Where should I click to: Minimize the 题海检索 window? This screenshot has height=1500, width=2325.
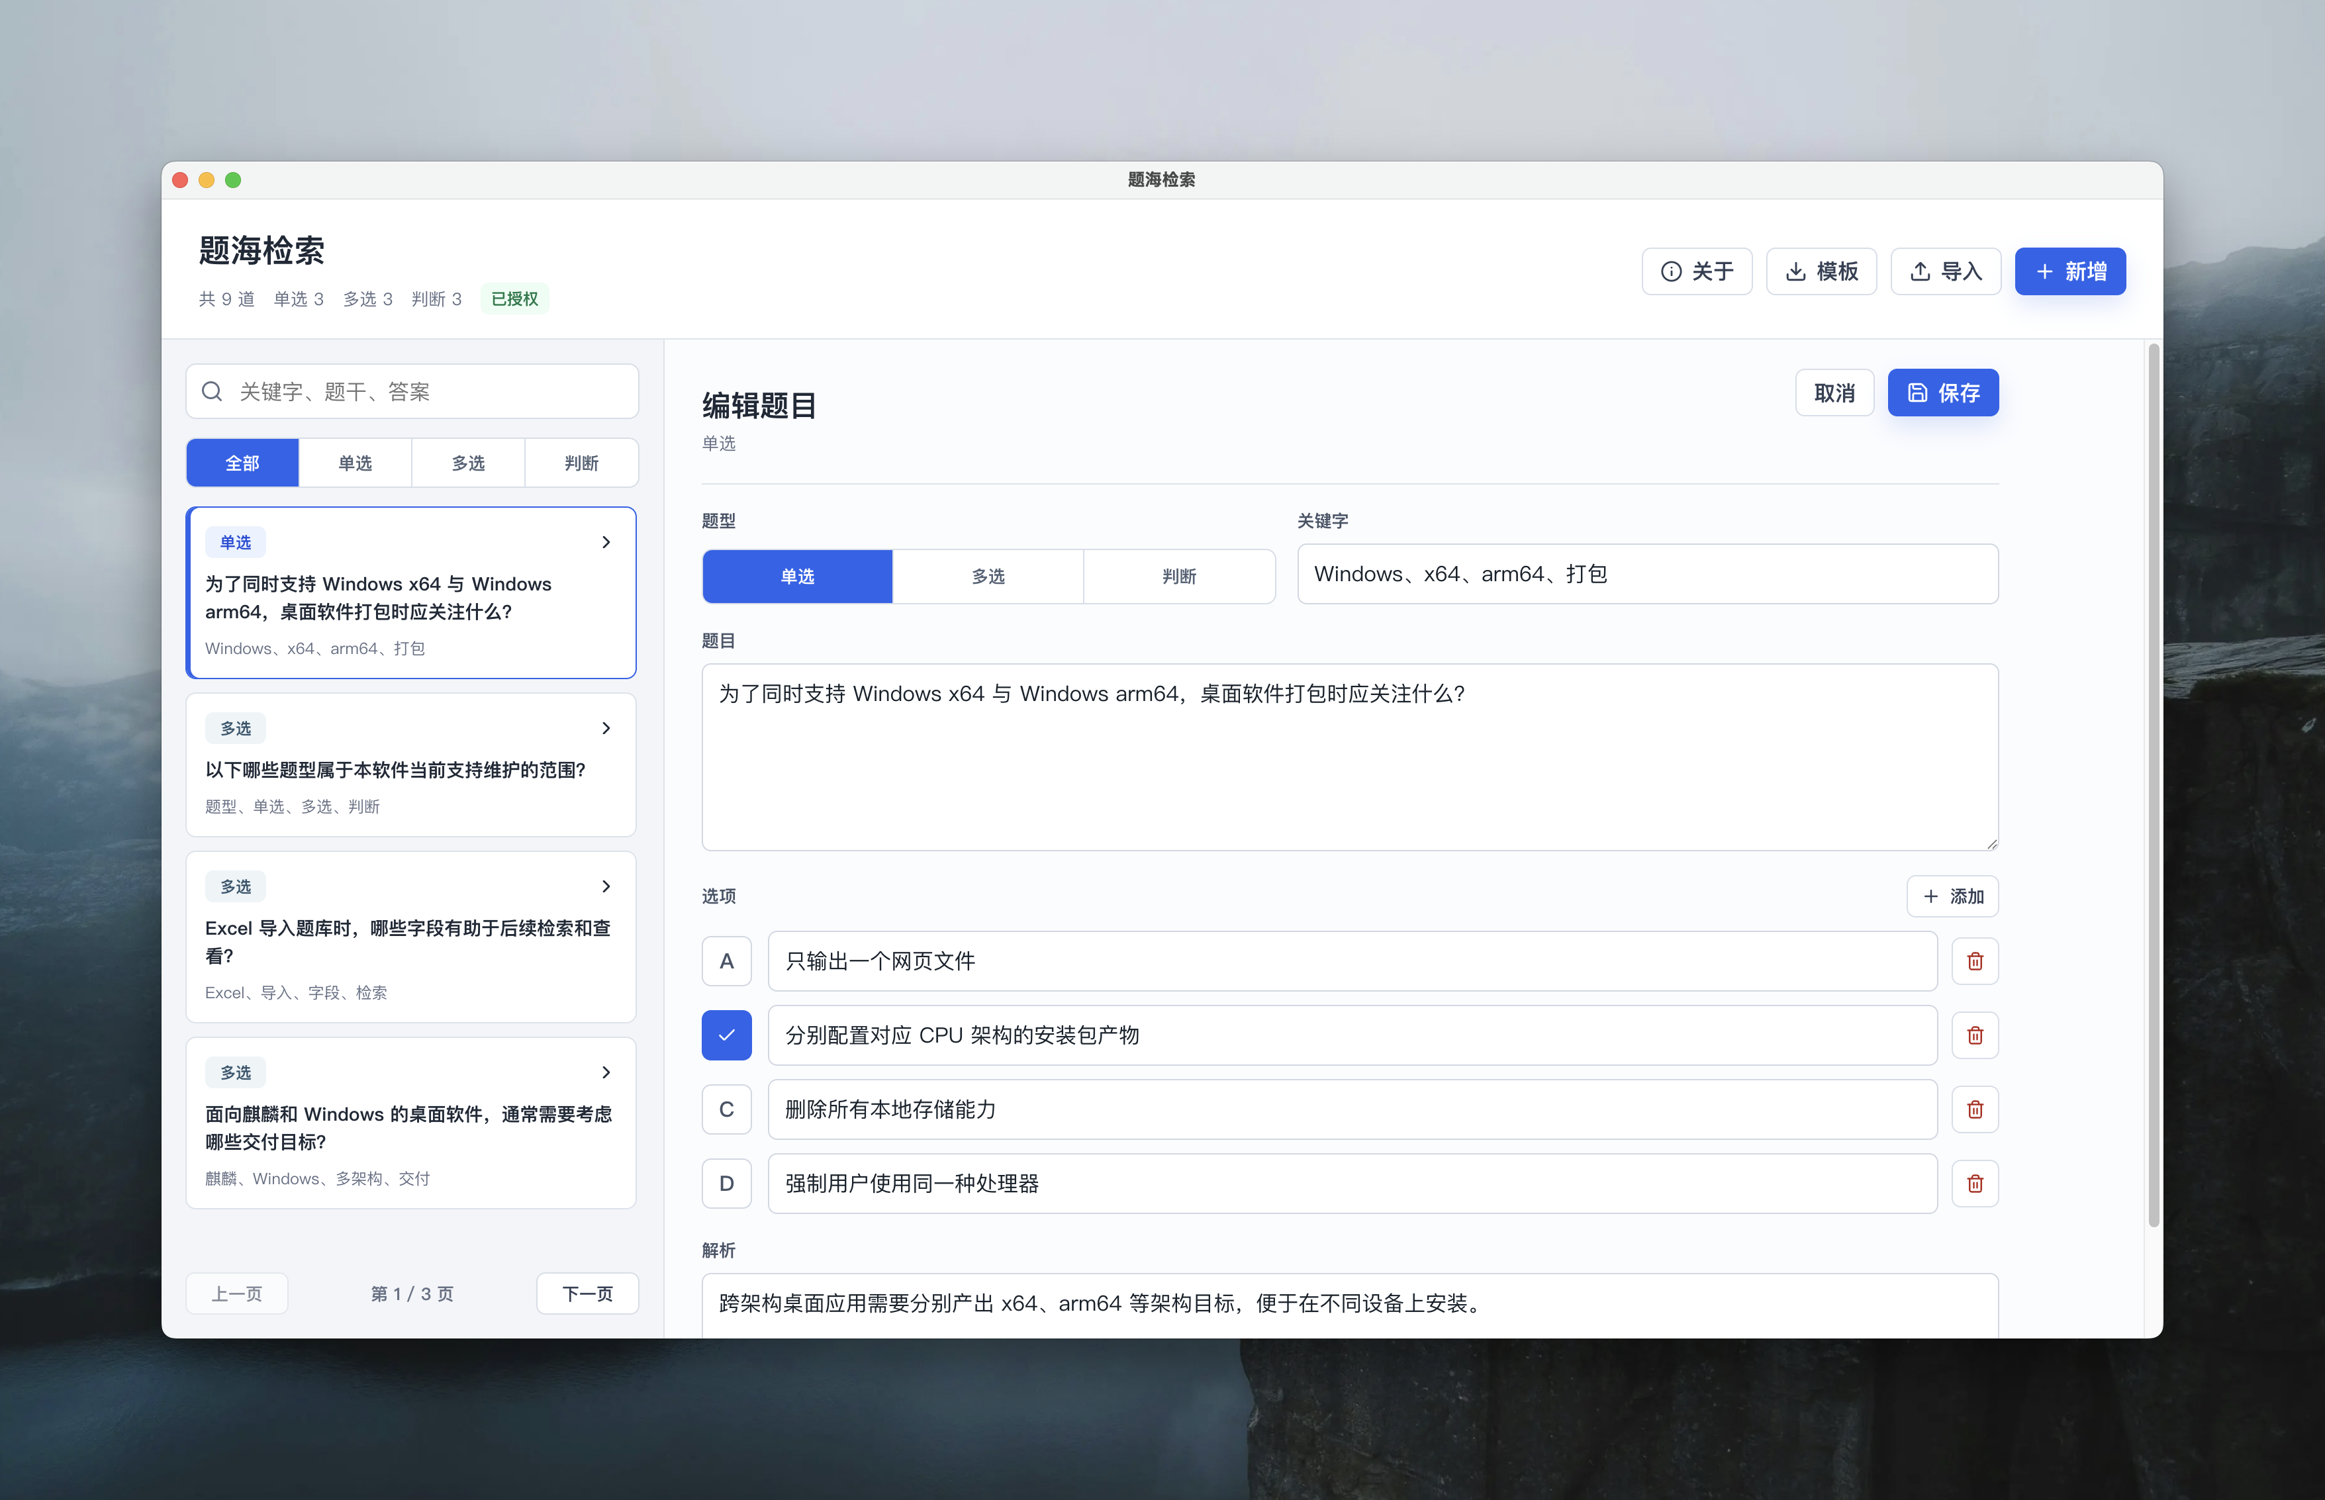pos(207,180)
